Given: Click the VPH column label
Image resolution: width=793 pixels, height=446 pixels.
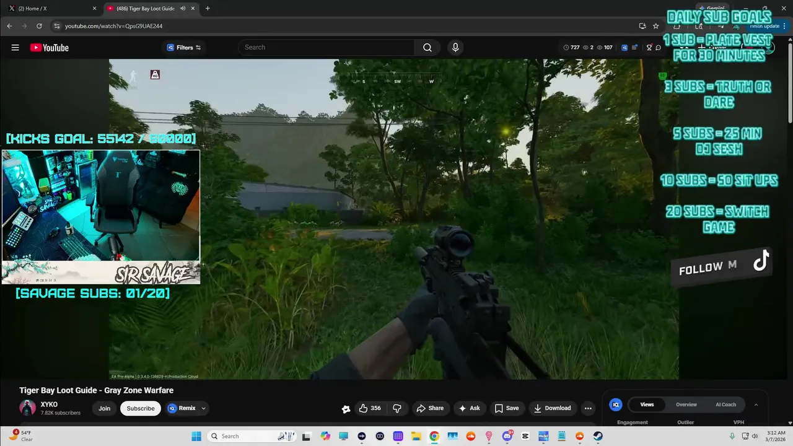Looking at the screenshot, I should (738, 422).
